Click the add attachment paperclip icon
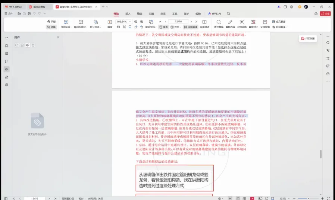Screen dimensions: 335x200 coord(28,45)
